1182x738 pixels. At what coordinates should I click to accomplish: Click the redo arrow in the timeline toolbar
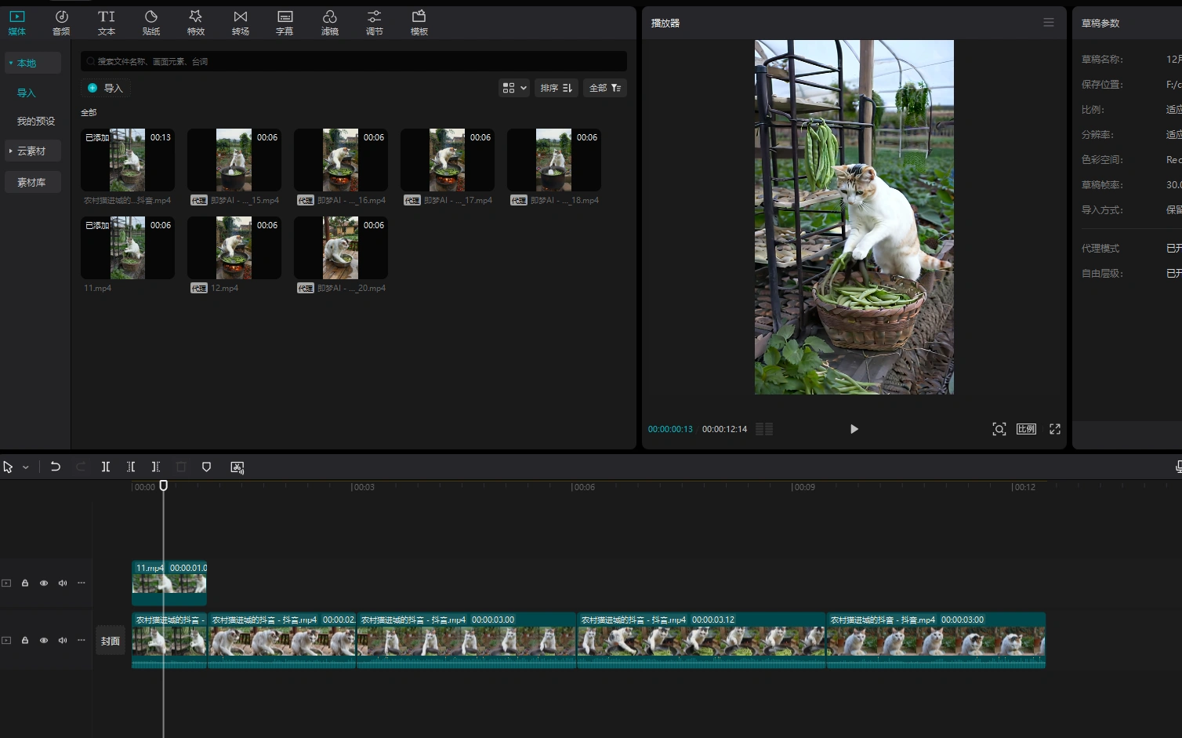80,467
